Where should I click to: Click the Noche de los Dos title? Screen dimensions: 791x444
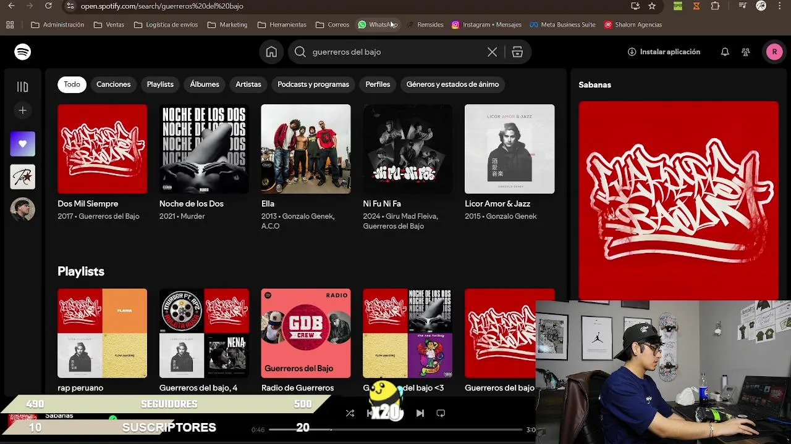pos(192,203)
